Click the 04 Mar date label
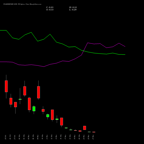Image resolution: width=144 pixels, height=144 pixels. coord(24,137)
